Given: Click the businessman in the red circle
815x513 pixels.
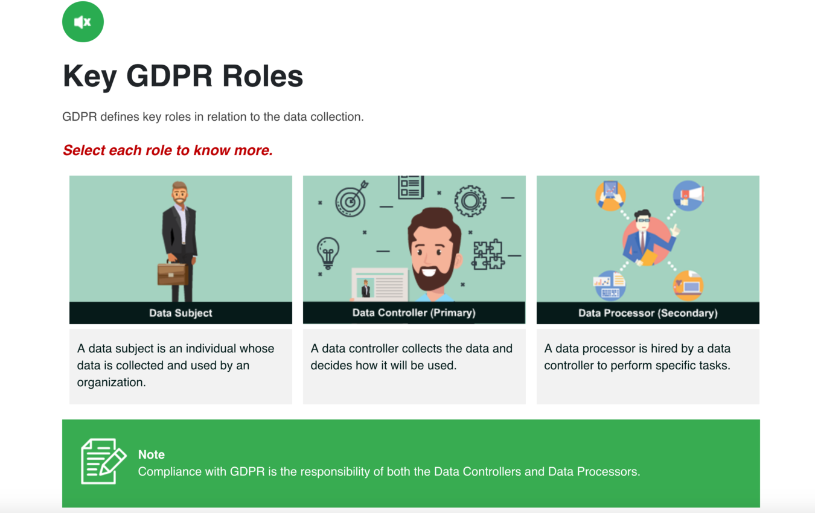Looking at the screenshot, I should 646,240.
